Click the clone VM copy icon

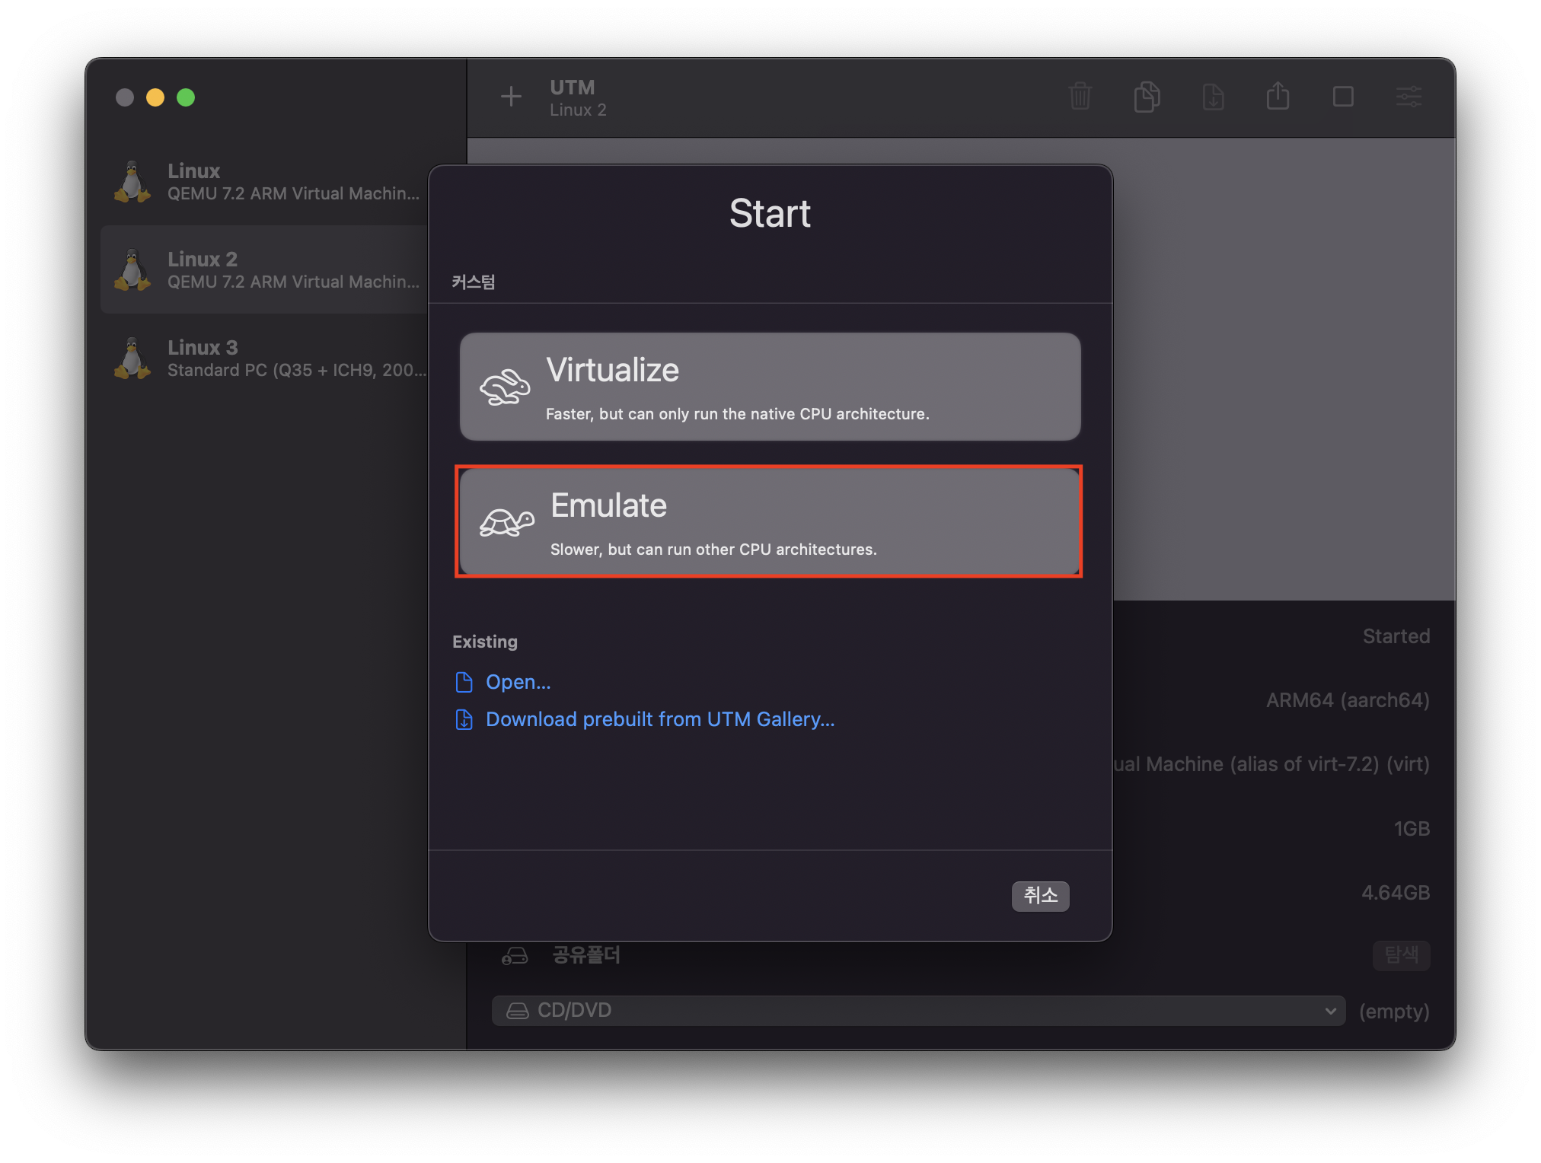(x=1147, y=97)
